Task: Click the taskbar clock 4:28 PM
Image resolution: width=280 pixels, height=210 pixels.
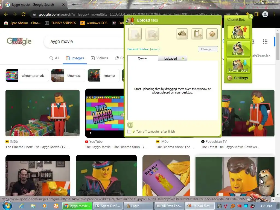Action: (x=266, y=206)
